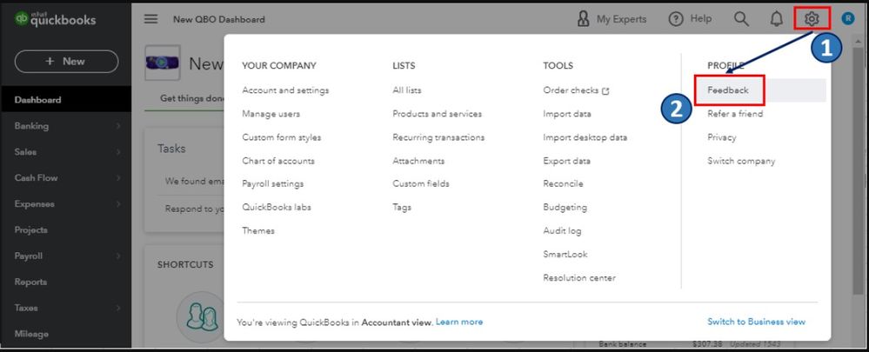This screenshot has height=352, width=869.
Task: Expand the Expenses sidebar submenu
Action: coord(118,204)
